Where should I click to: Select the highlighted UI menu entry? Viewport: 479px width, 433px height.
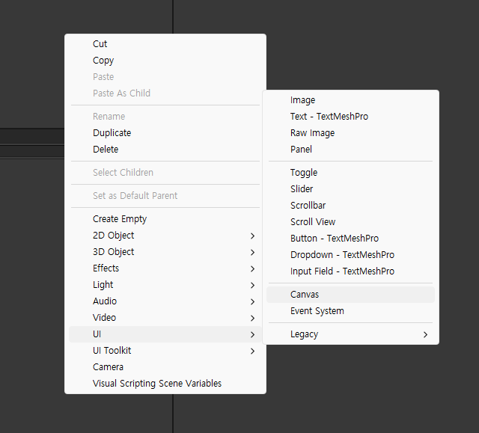pyautogui.click(x=165, y=334)
